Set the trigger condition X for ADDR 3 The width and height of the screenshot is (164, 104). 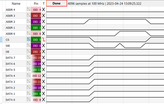(x=44, y=16)
